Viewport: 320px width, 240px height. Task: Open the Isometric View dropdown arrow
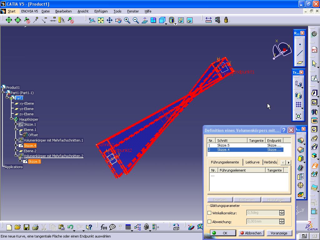pyautogui.click(x=166, y=24)
